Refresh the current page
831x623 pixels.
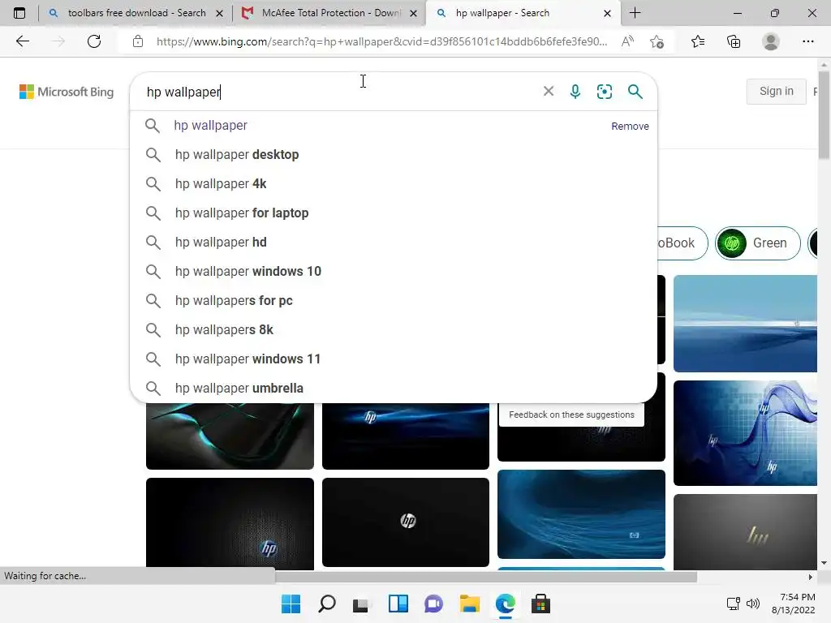pyautogui.click(x=94, y=41)
